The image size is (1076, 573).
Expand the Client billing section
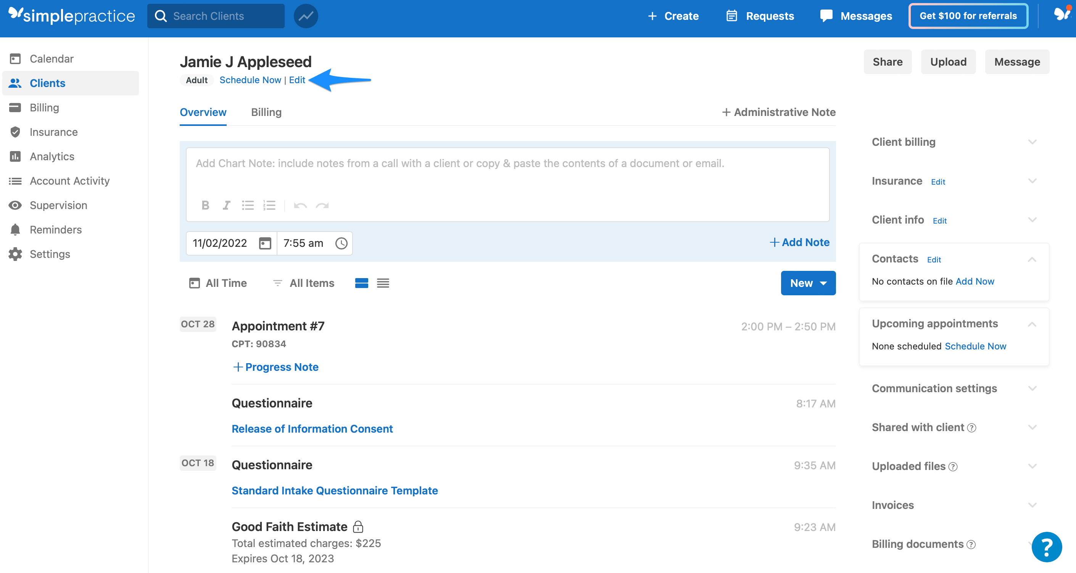[1033, 142]
